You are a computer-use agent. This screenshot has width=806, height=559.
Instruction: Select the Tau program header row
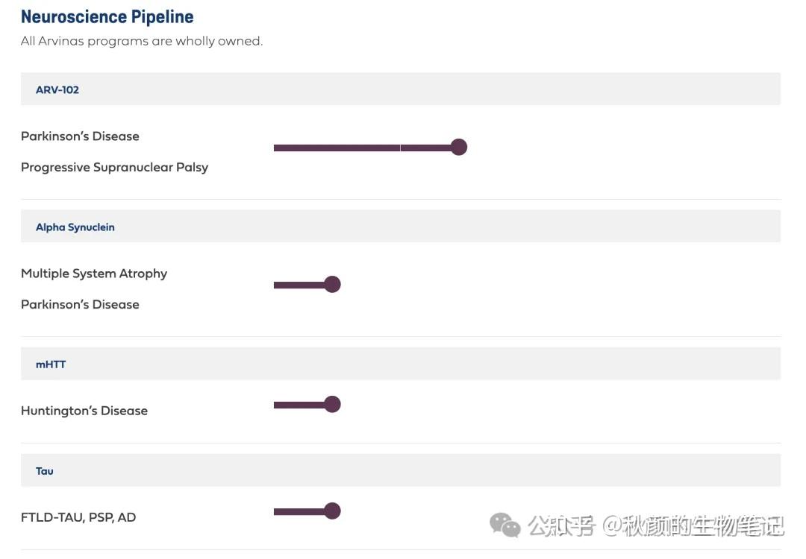coord(45,470)
